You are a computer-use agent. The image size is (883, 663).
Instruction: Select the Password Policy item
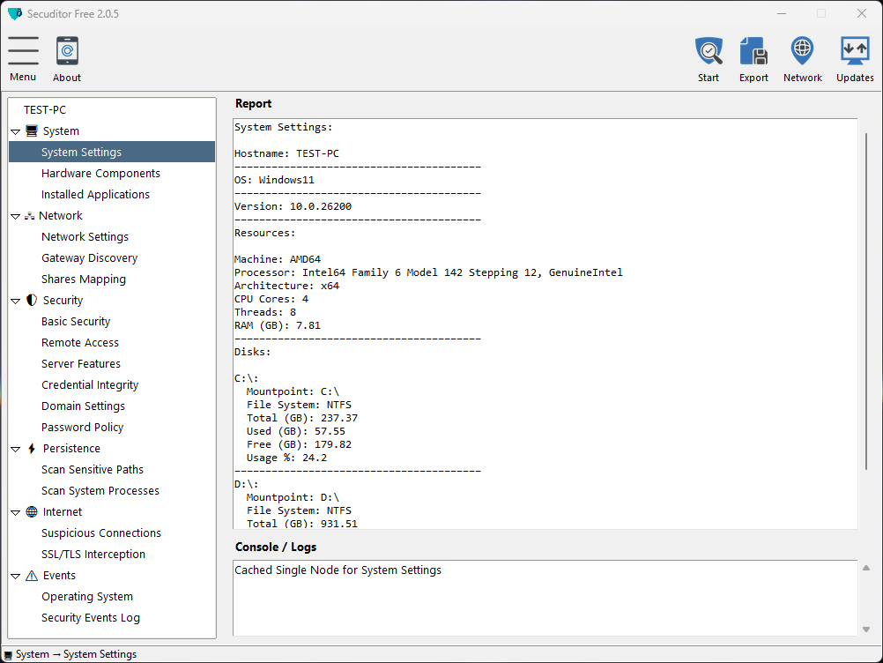coord(82,428)
